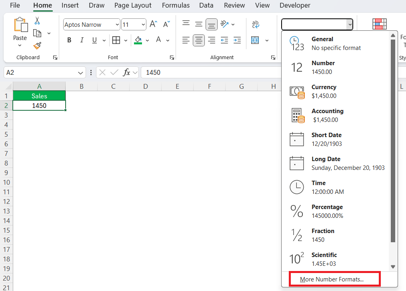Screen dimensions: 406x291
Task: Align cell text to the right
Action: [x=212, y=40]
